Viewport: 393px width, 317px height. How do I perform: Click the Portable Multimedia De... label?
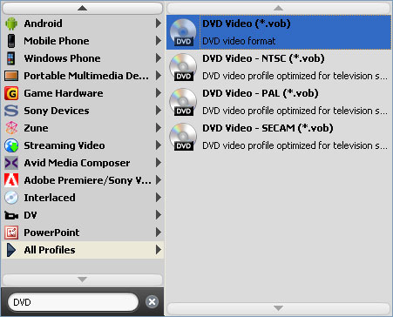[86, 76]
